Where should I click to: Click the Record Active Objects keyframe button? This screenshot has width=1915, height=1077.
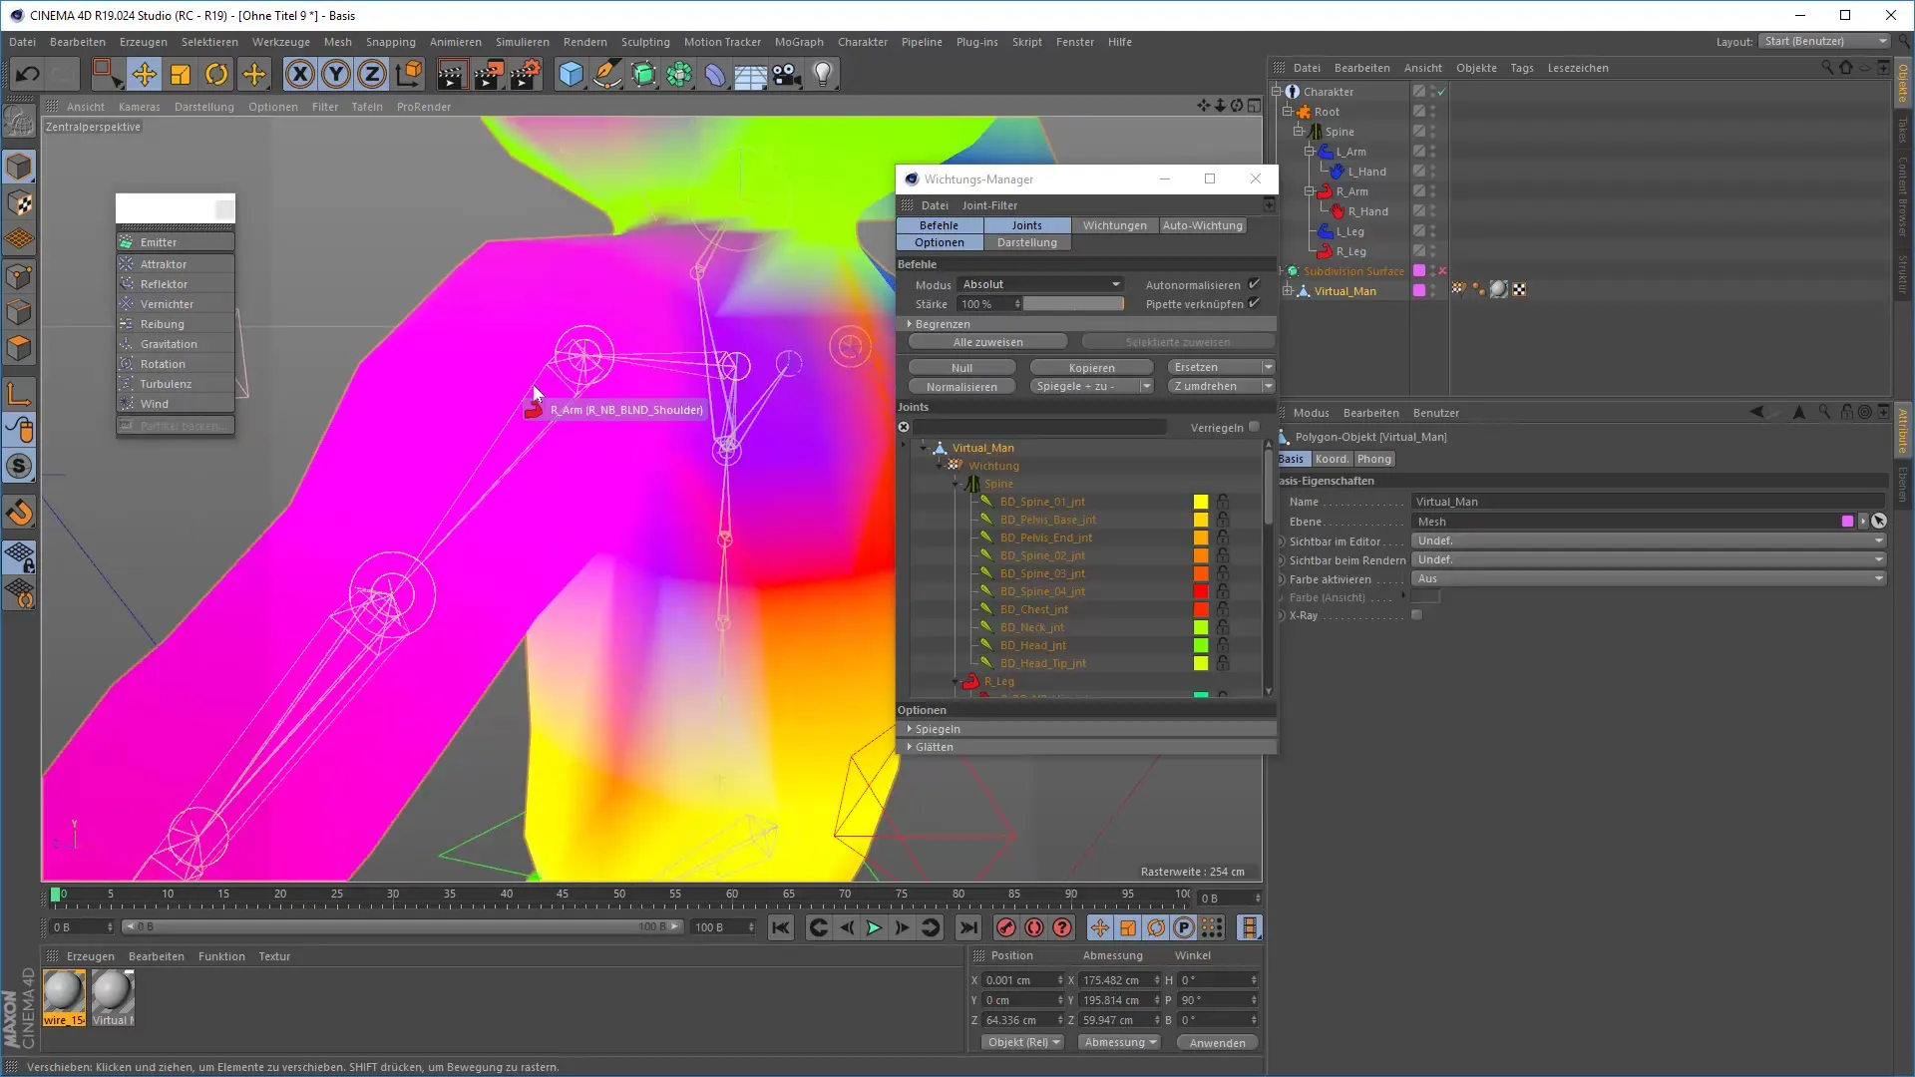[1006, 927]
